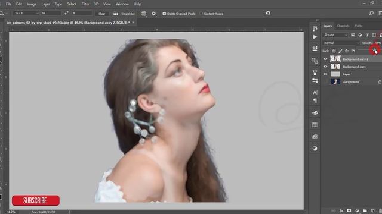This screenshot has height=214, width=382.
Task: Click the Clear button
Action: coord(102,14)
